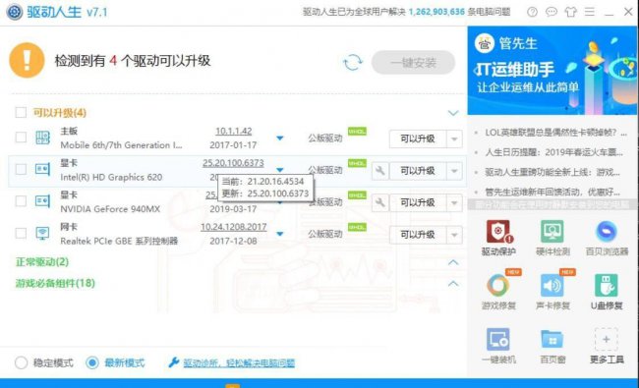Viewport: 639px width, 388px height.
Task: Click 可以升级 button for Intel HD Graphics 620
Action: (418, 171)
